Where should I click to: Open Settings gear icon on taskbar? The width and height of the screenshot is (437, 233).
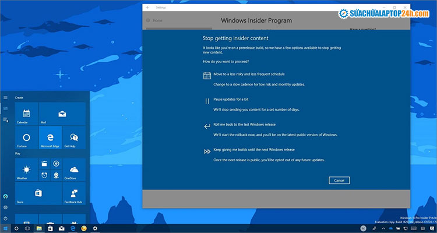pos(96,228)
